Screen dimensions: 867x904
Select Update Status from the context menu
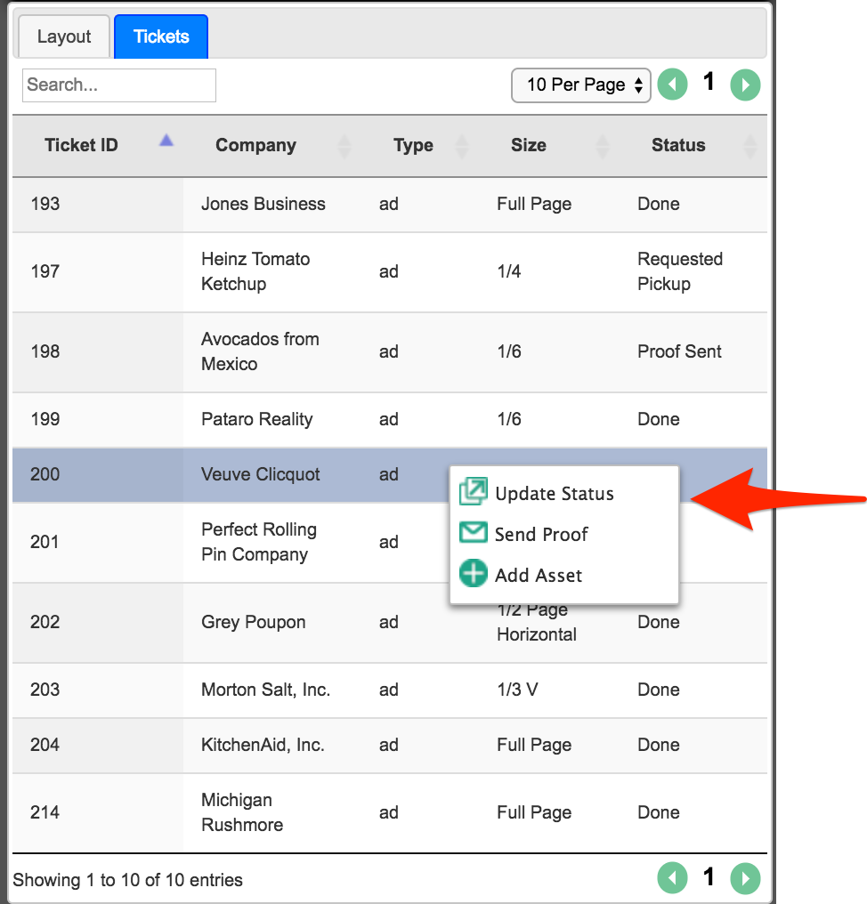[555, 493]
